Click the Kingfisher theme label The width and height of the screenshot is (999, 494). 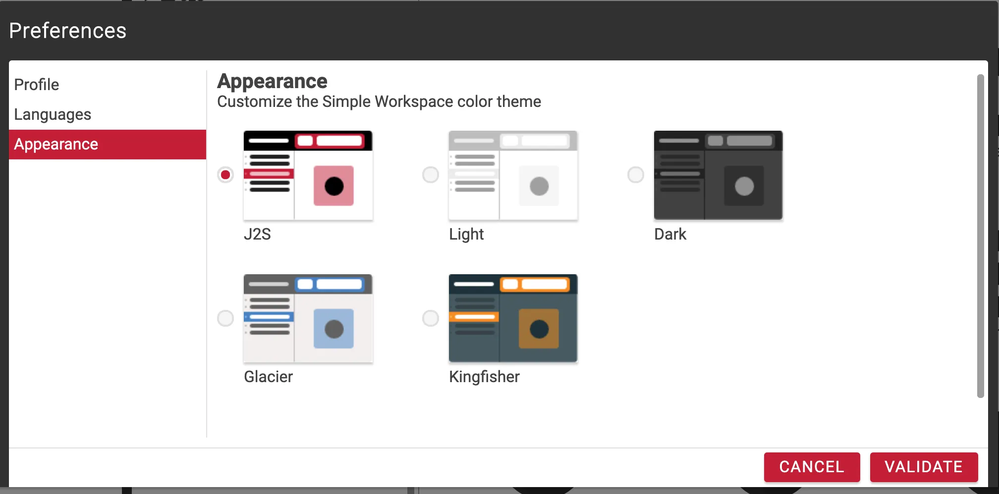pyautogui.click(x=484, y=377)
